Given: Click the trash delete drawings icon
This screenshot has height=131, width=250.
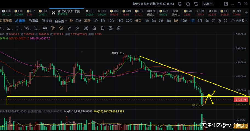Looking at the screenshot, I should click(119, 28).
